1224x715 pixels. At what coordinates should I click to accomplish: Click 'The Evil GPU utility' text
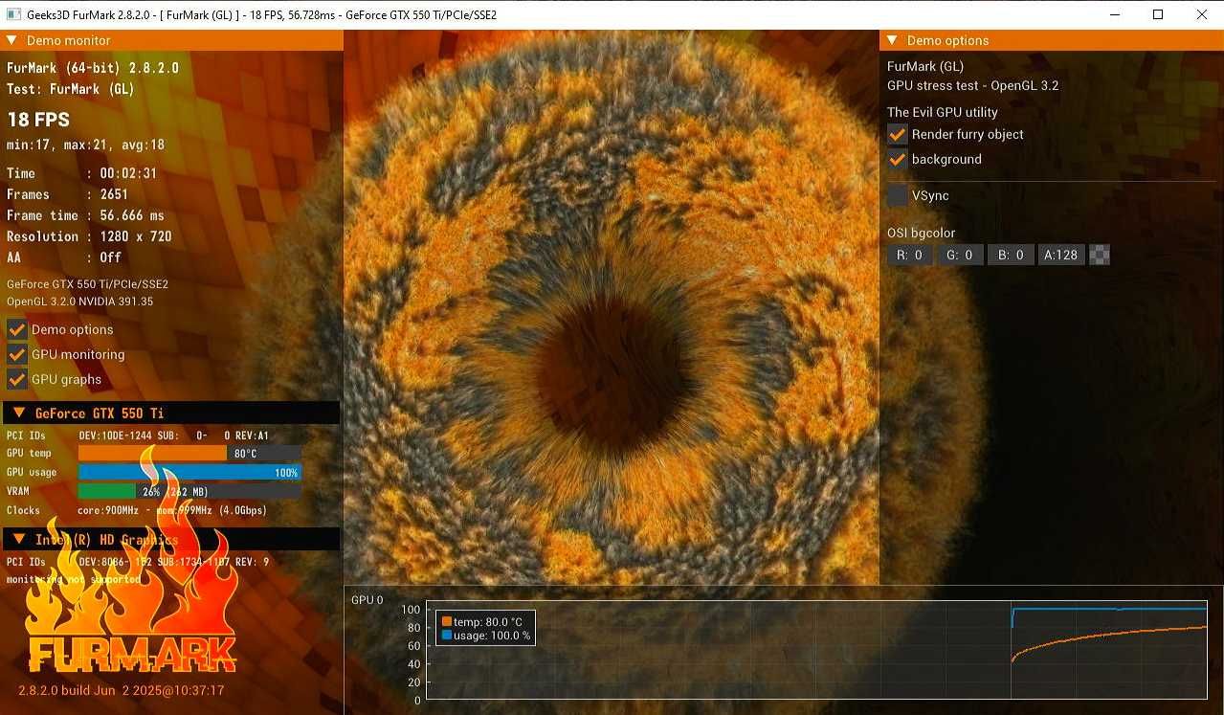943,112
